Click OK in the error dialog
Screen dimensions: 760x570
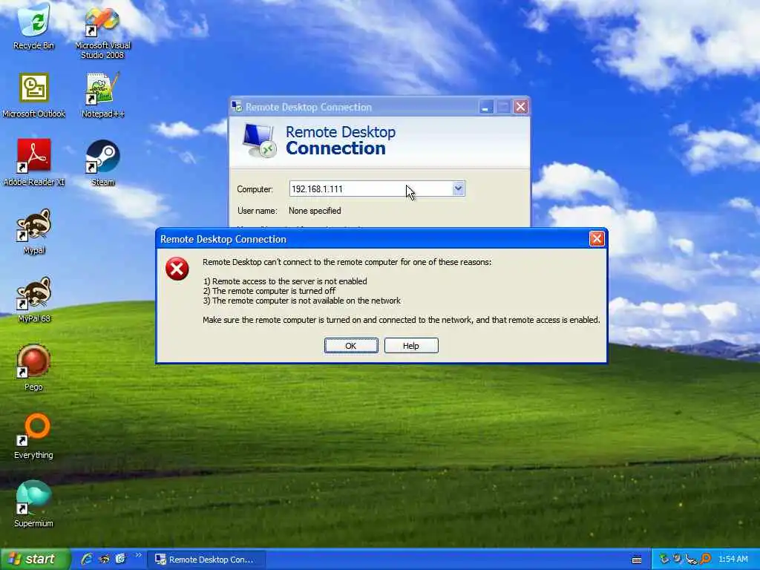[x=351, y=346]
